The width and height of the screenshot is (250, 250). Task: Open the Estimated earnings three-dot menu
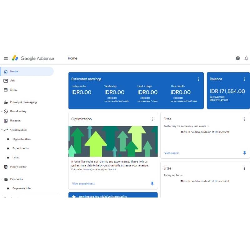click(198, 79)
